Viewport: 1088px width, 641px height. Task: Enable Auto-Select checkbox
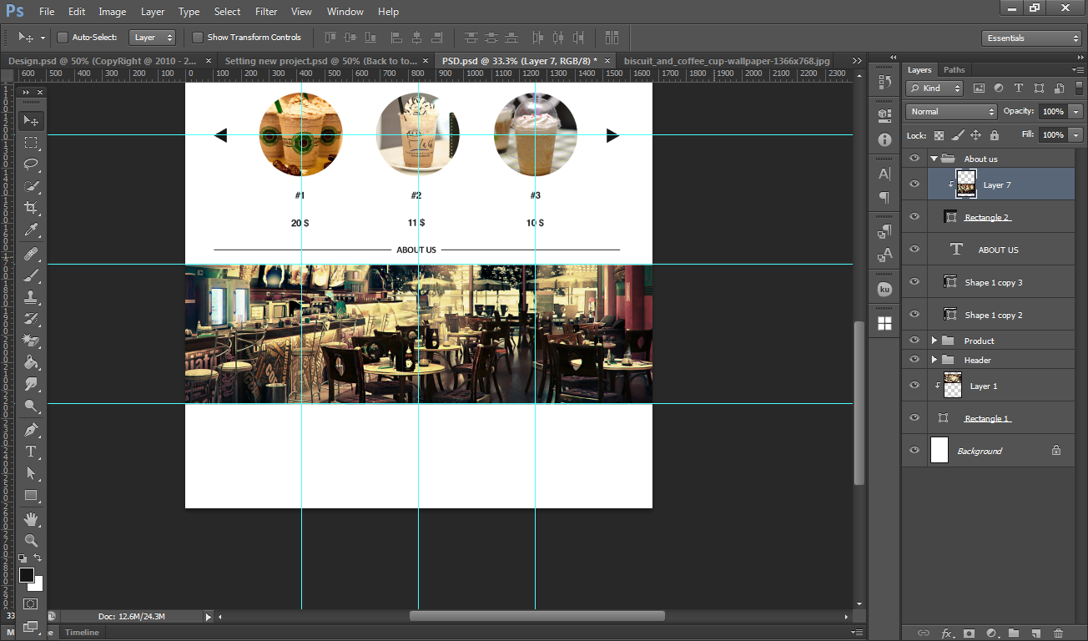pos(63,38)
